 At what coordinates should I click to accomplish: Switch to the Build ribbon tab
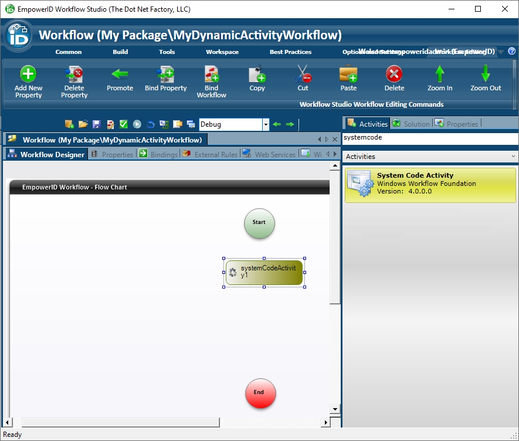click(120, 52)
